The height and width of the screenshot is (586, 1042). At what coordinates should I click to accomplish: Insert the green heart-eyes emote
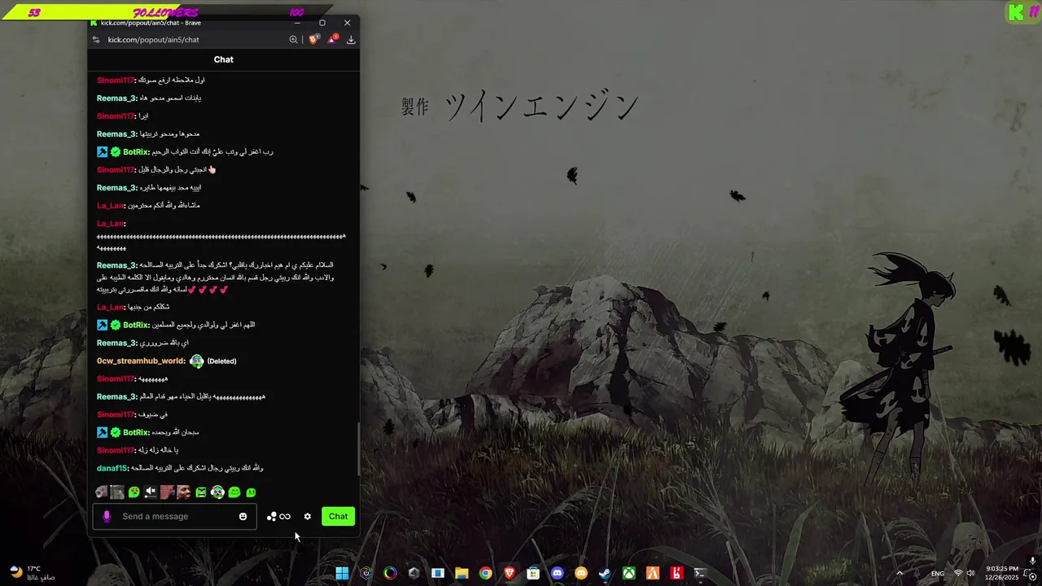pos(134,492)
